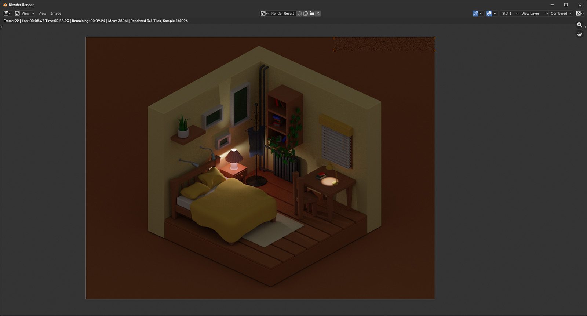Open the Image menu
Image resolution: width=587 pixels, height=316 pixels.
[56, 14]
